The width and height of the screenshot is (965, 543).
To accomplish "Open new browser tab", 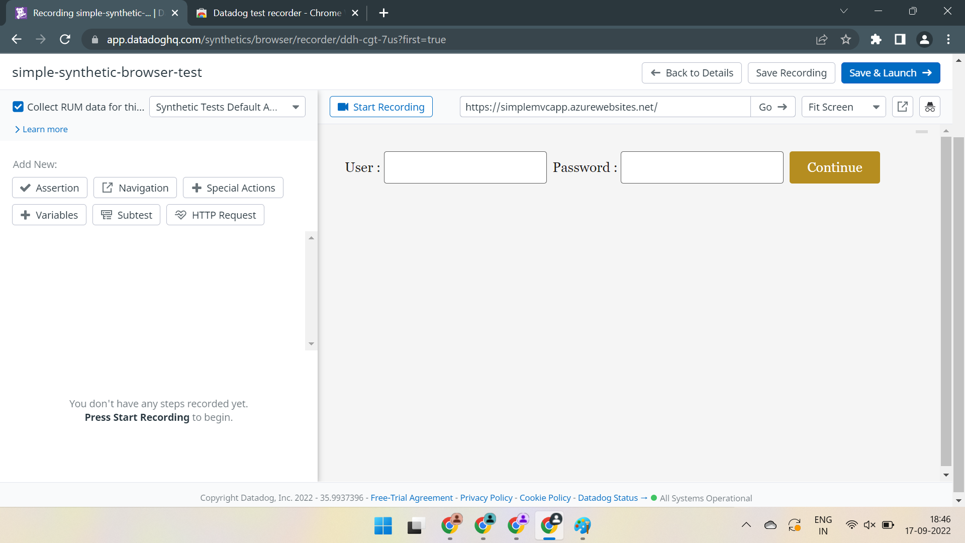I will [x=383, y=13].
